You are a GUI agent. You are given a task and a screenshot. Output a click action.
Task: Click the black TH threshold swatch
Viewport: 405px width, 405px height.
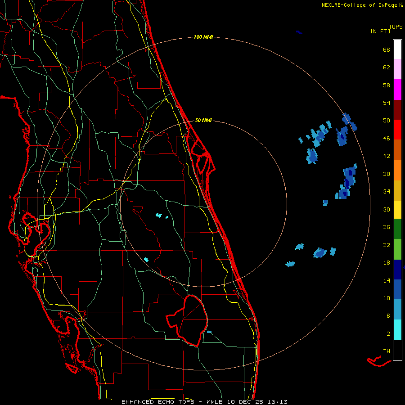pyautogui.click(x=397, y=350)
